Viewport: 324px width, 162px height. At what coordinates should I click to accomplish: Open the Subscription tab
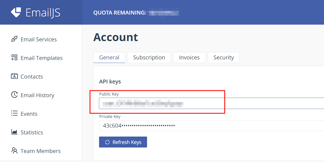149,57
